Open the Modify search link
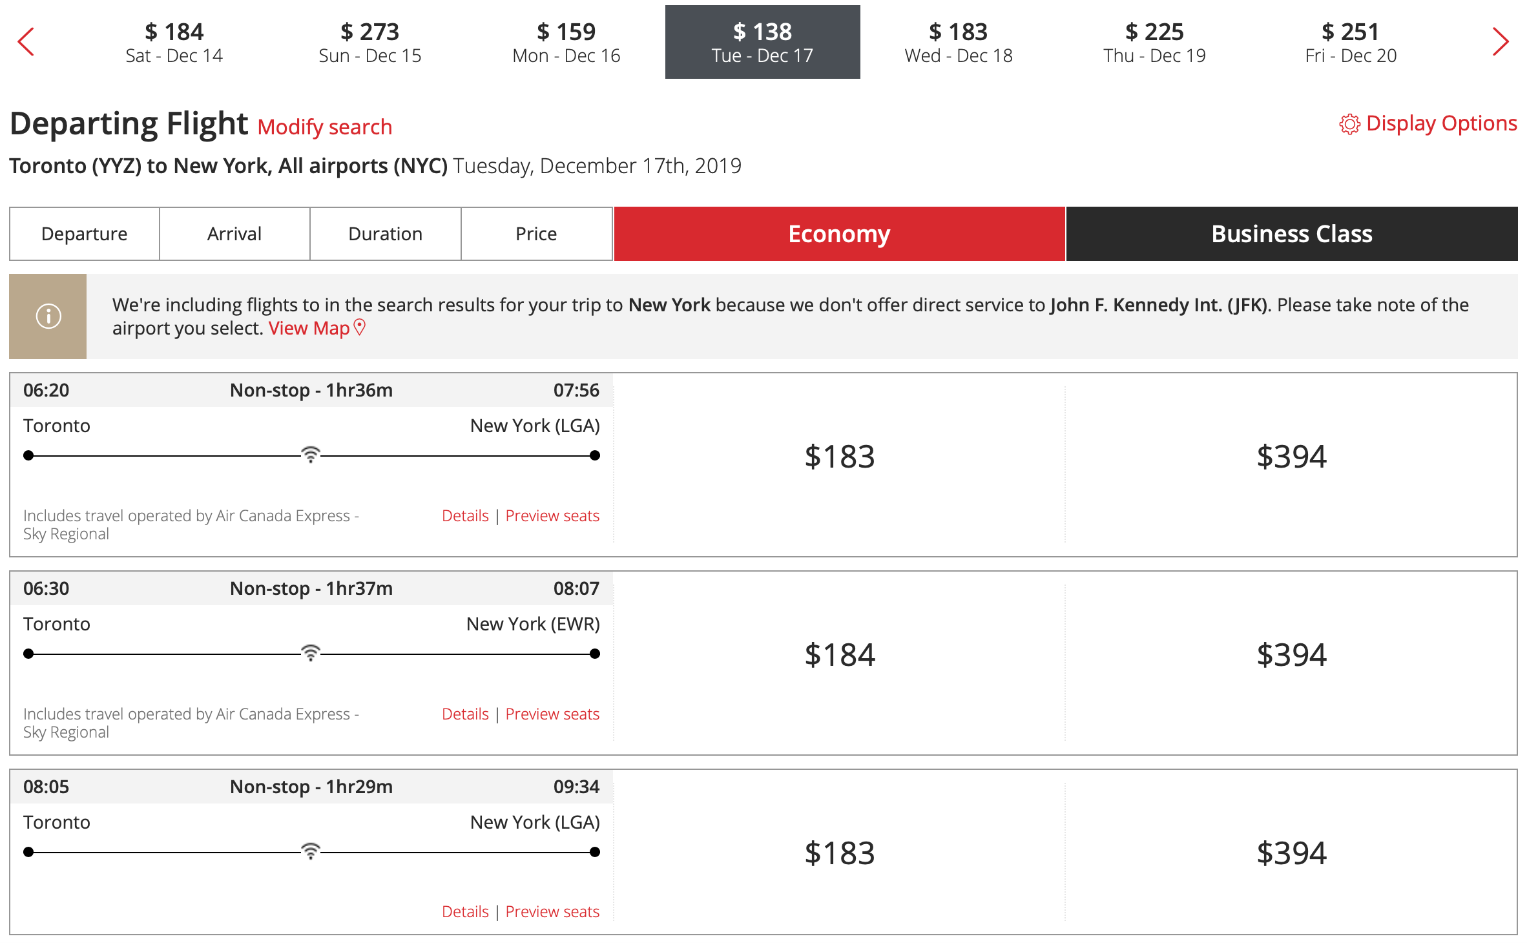 pos(324,127)
